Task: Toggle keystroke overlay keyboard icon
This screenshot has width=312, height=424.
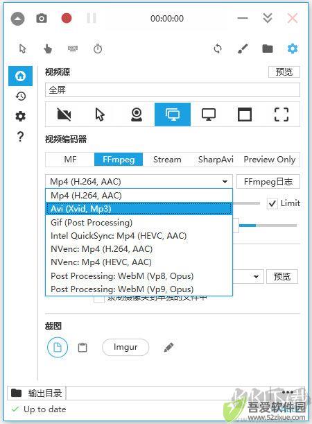Action: [73, 49]
